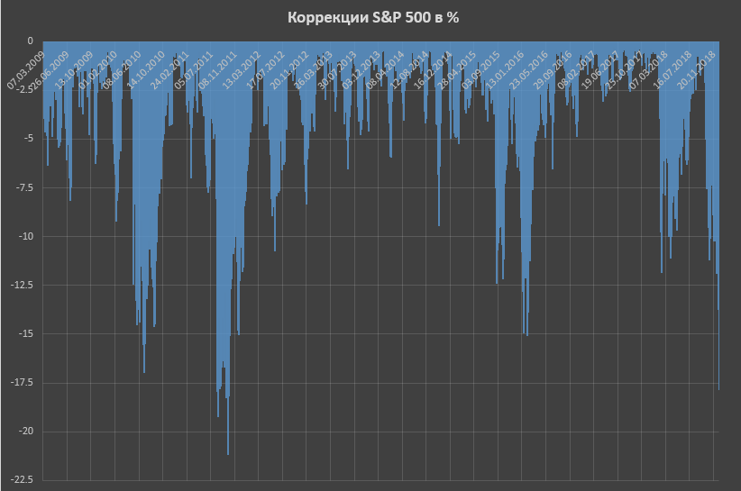Click the date label "08.02.2017"
Image resolution: width=741 pixels, height=491 pixels.
point(577,70)
